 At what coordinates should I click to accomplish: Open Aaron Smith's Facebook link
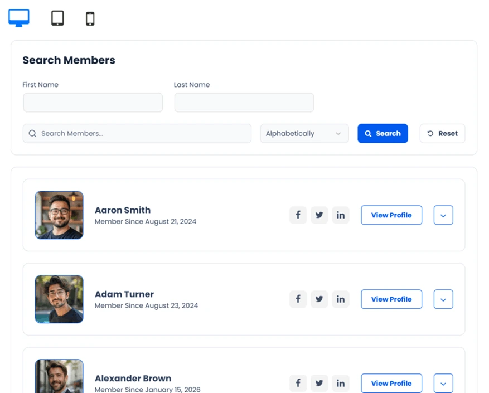click(298, 215)
